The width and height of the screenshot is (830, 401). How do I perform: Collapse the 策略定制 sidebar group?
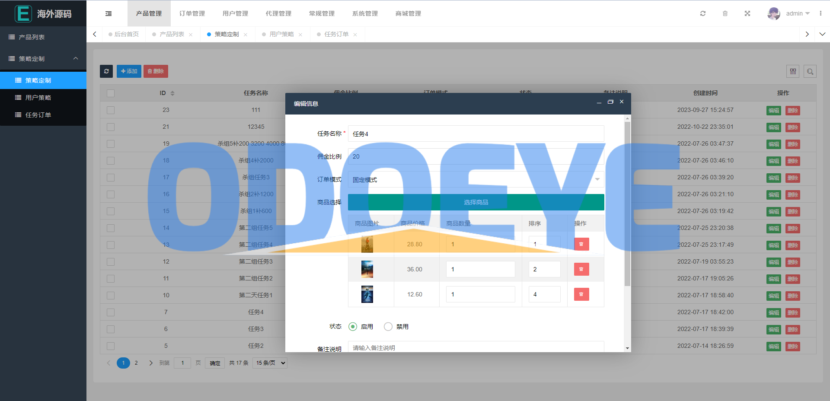pyautogui.click(x=43, y=59)
